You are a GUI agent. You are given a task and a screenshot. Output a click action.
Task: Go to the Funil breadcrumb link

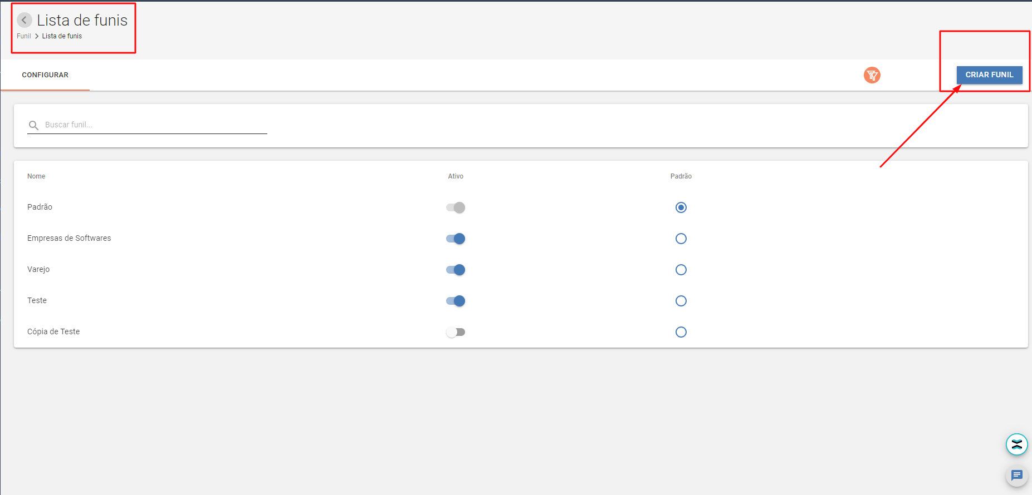tap(24, 36)
